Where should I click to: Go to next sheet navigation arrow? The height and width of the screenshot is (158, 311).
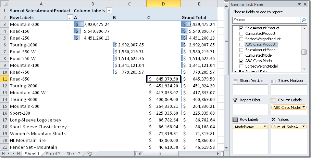click(x=13, y=154)
